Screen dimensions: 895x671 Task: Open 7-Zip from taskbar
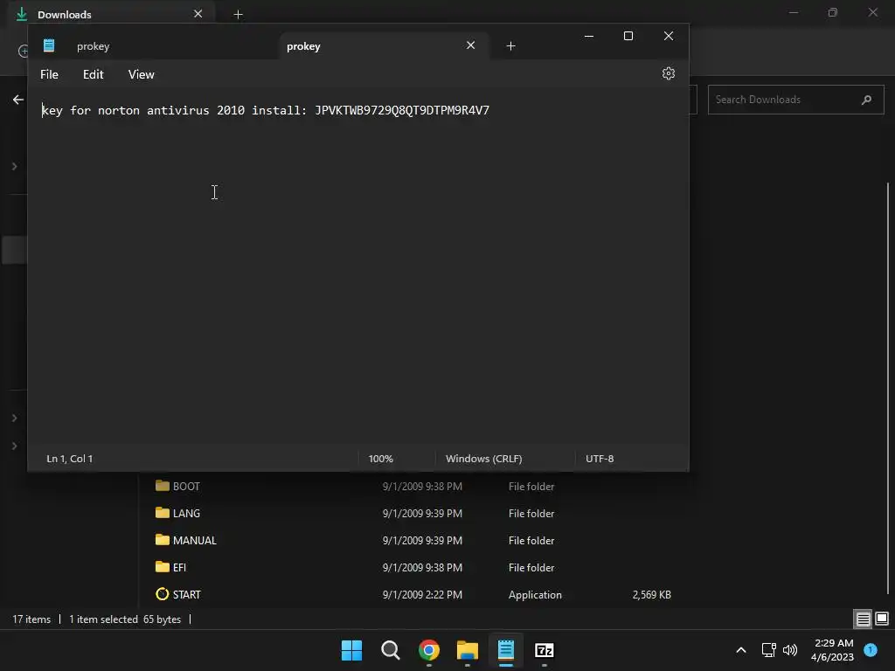click(544, 650)
